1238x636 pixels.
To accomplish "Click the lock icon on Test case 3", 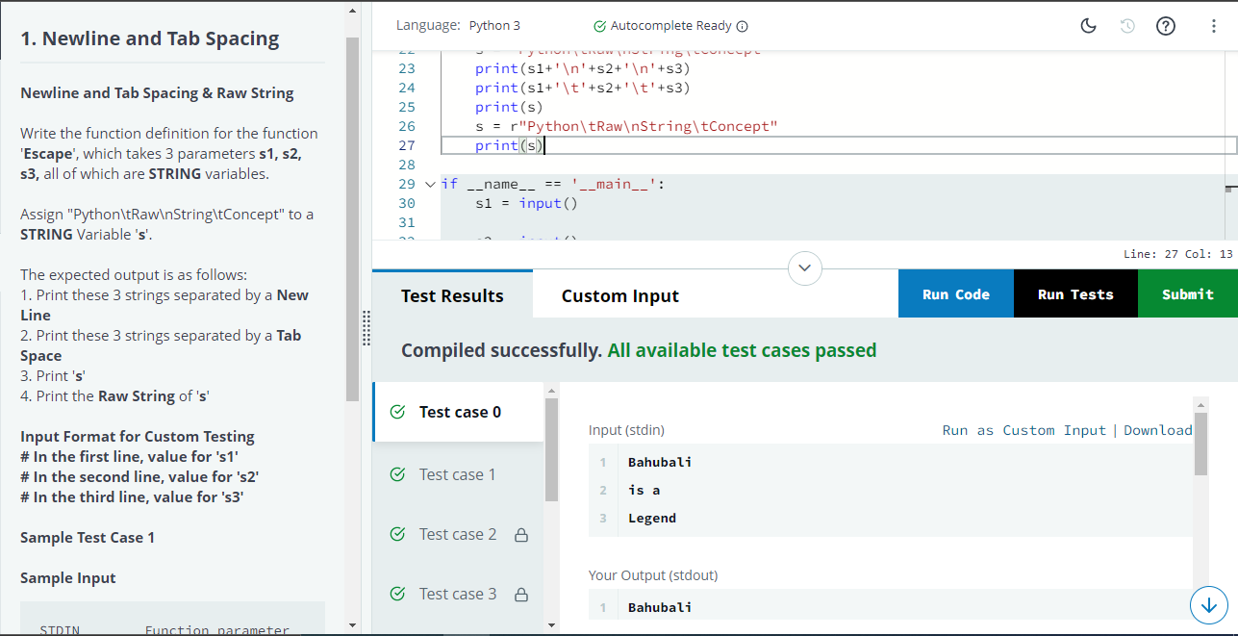I will [521, 595].
